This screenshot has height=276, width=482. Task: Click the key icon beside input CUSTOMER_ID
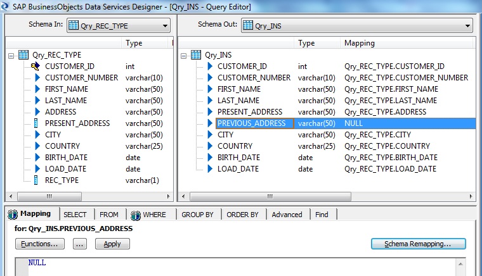tap(36, 66)
